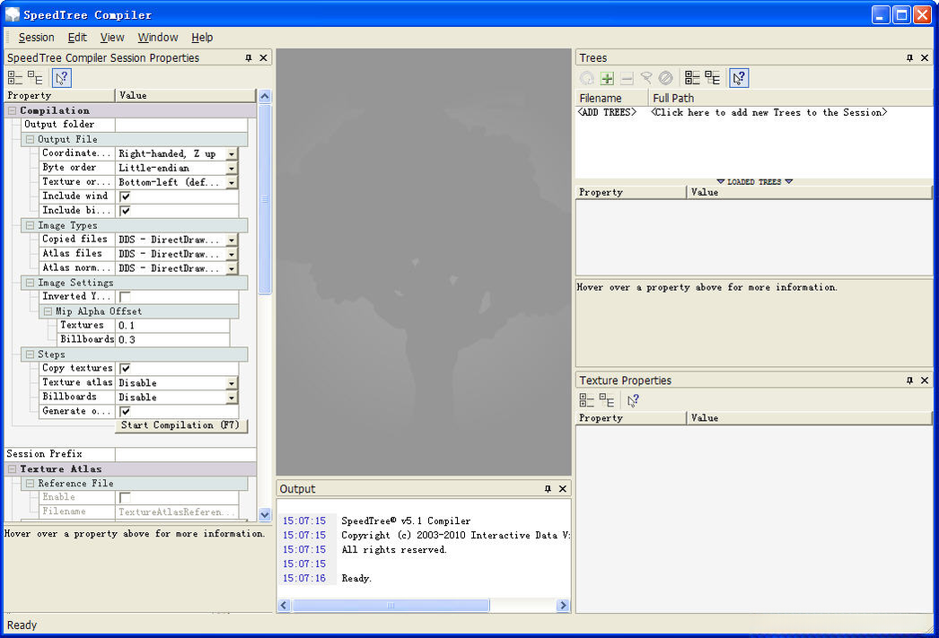Open the Help menu
The width and height of the screenshot is (939, 638).
pyautogui.click(x=202, y=37)
